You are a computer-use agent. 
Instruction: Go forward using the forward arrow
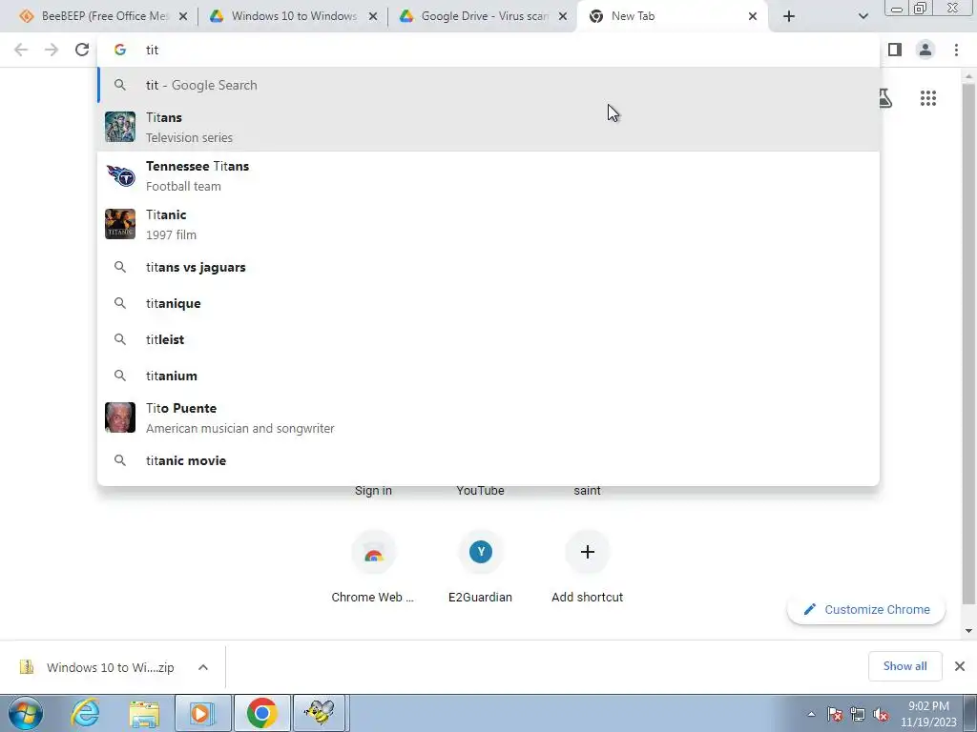coord(52,50)
